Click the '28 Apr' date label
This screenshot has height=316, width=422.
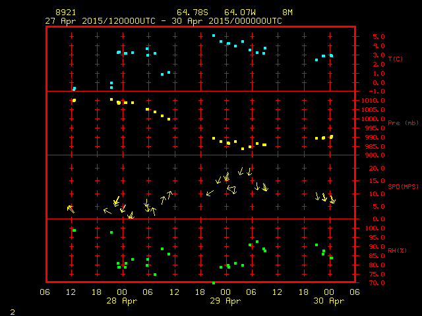(x=121, y=301)
